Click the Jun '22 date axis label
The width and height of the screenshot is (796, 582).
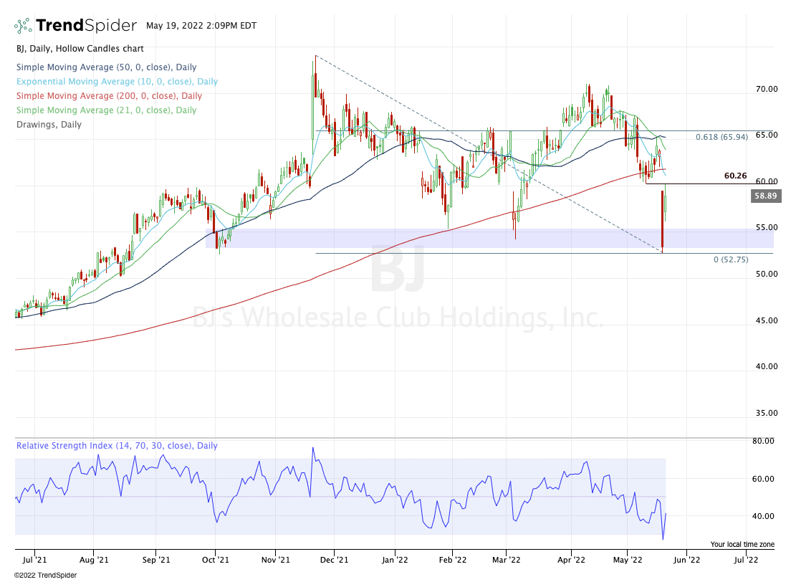click(x=687, y=560)
